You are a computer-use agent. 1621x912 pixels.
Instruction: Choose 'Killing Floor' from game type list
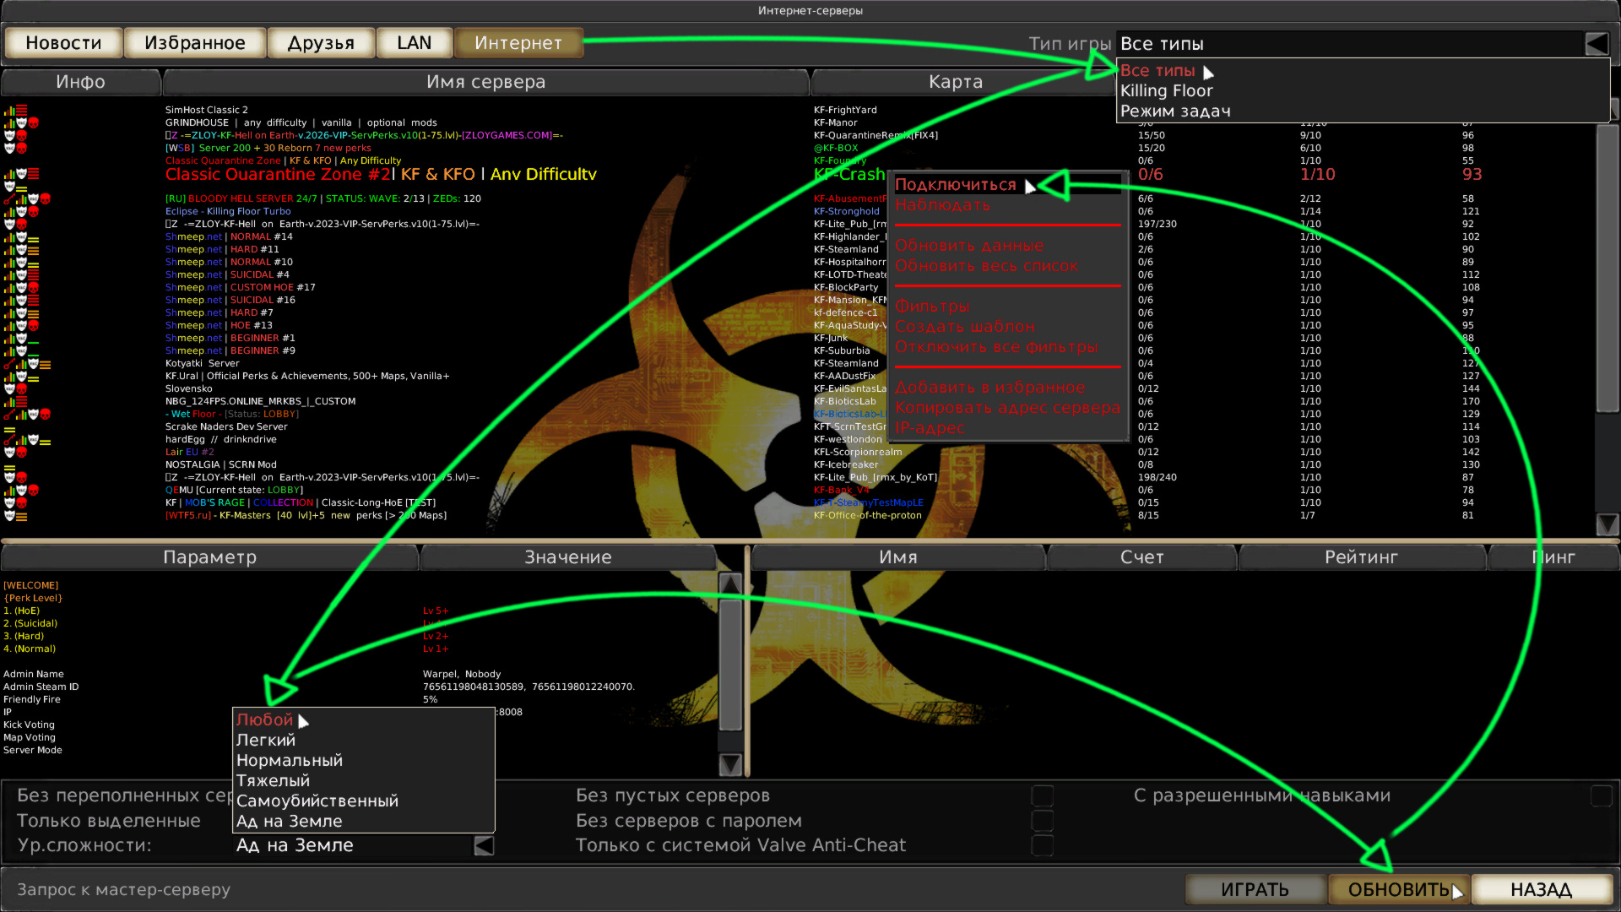point(1166,91)
